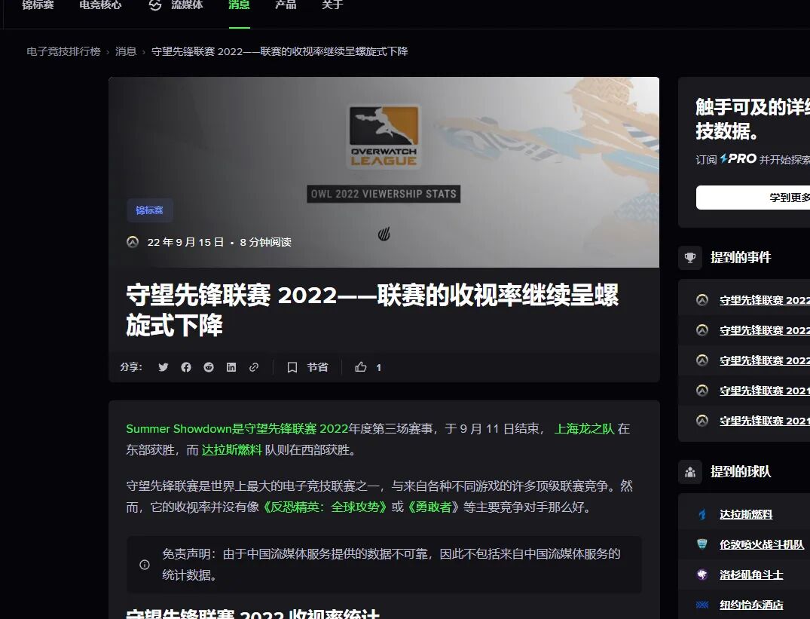Click the Dallas Fuel team logo icon
Viewport: 810px width, 619px height.
702,514
